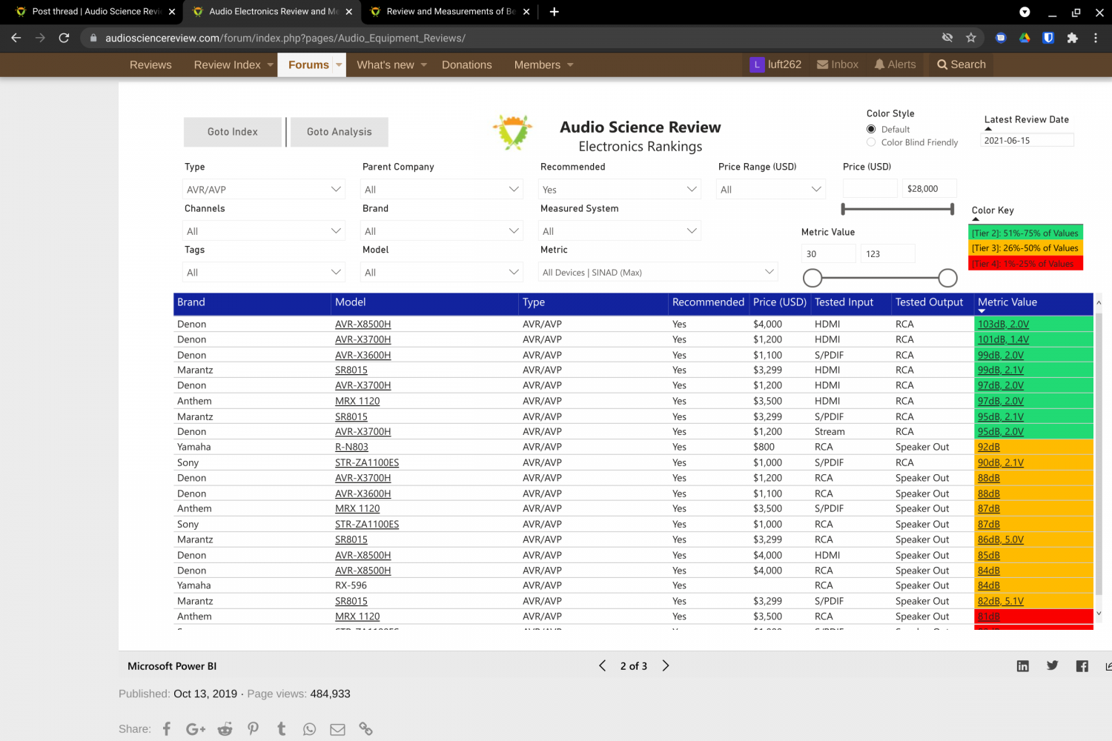The width and height of the screenshot is (1112, 741).
Task: Open Price Range (USD) dropdown
Action: 771,190
